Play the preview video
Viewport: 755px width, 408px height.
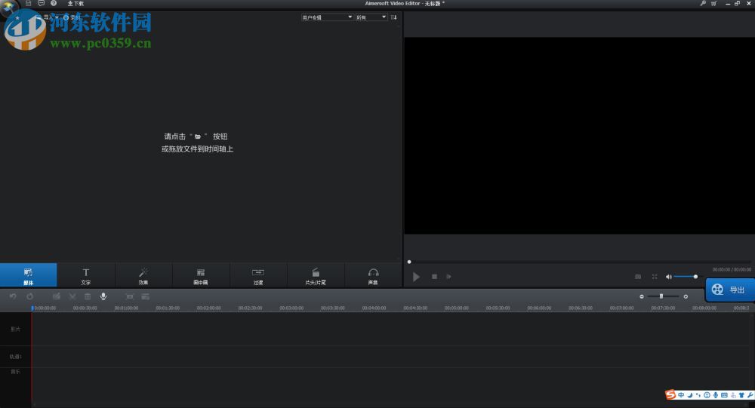(x=416, y=277)
